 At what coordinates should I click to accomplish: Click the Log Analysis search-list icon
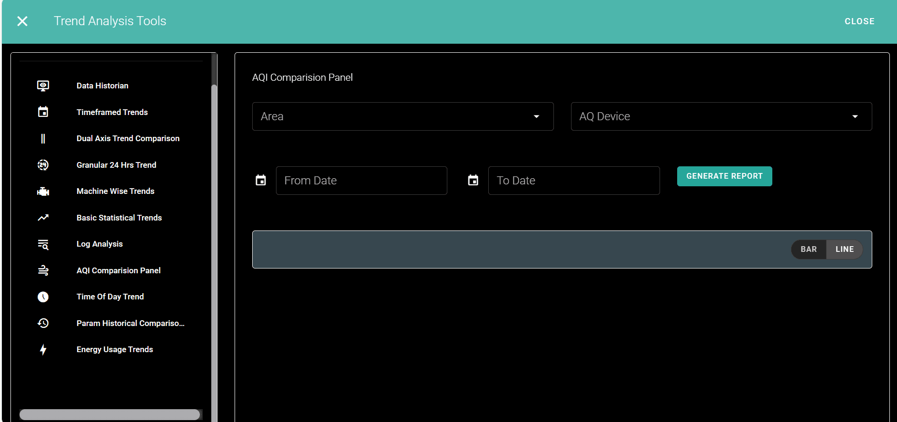click(x=43, y=244)
